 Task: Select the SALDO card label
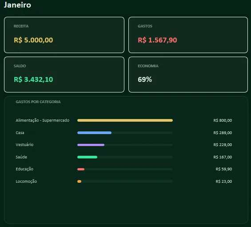pyautogui.click(x=20, y=66)
